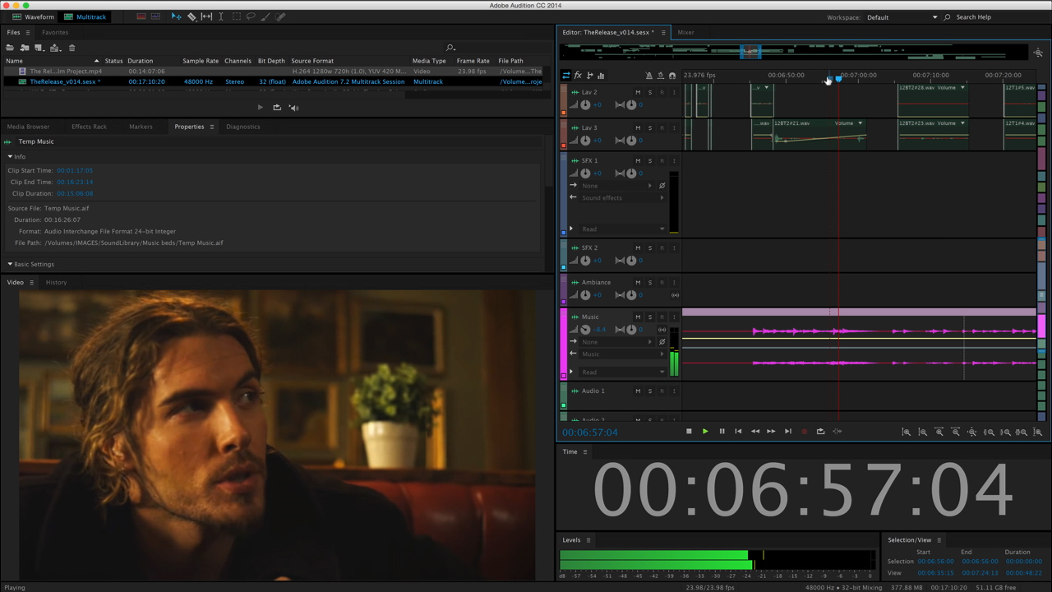The image size is (1052, 592).
Task: Open the Favorites tab
Action: tap(55, 32)
